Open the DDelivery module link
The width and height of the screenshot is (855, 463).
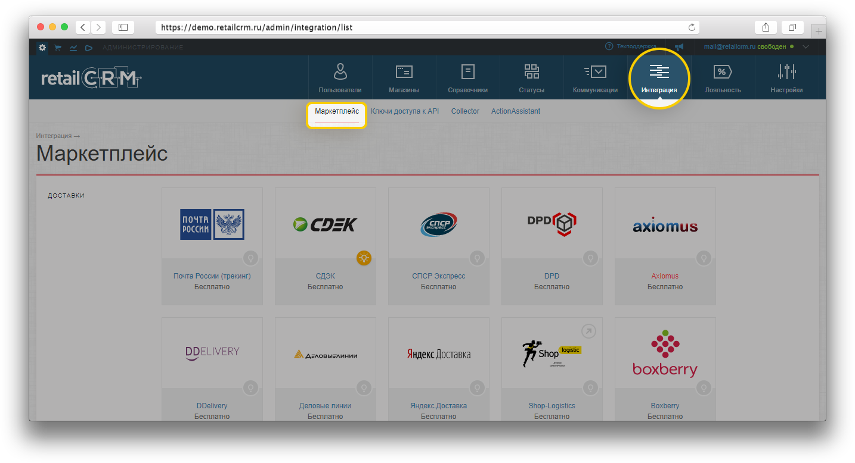click(x=212, y=406)
